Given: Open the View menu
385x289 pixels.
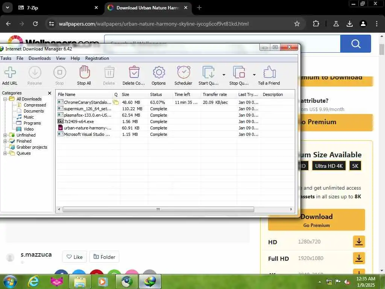Looking at the screenshot, I should coord(61,58).
